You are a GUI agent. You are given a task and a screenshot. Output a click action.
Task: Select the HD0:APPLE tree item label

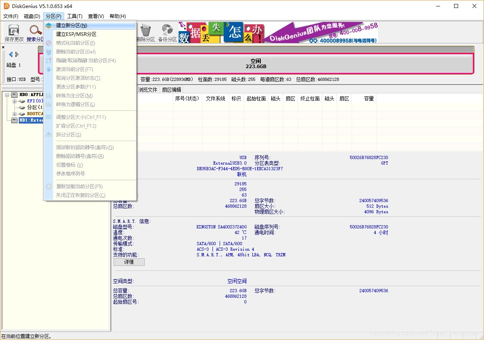(x=31, y=95)
